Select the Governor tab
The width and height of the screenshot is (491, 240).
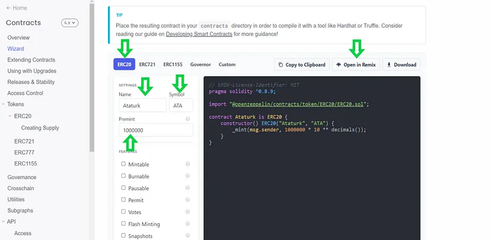click(x=200, y=64)
